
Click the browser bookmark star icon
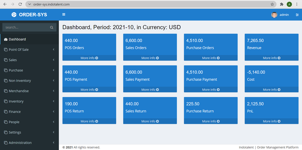coord(272,4)
